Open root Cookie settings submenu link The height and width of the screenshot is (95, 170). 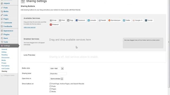tap(5, 69)
